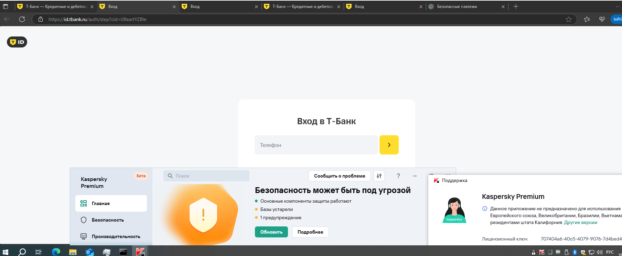The width and height of the screenshot is (622, 256).
Task: Open Kaspersky help question mark
Action: click(398, 176)
